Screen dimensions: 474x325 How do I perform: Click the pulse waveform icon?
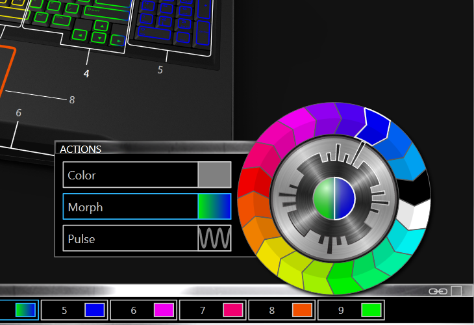click(214, 239)
